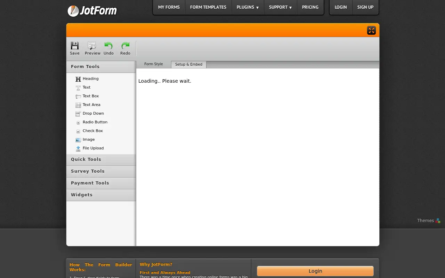The height and width of the screenshot is (278, 445).
Task: Click the Heading label in Form Tools
Action: tap(91, 79)
